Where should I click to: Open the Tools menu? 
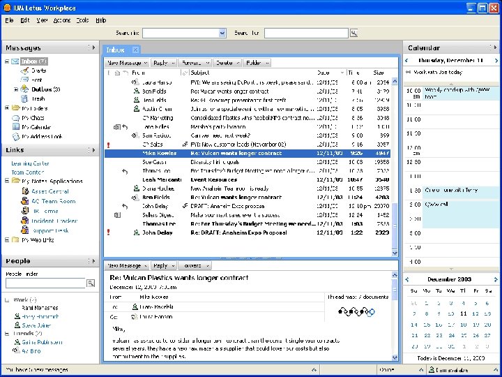coord(82,21)
